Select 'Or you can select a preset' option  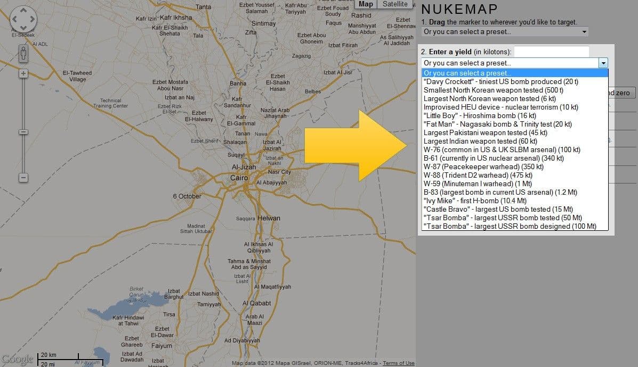(x=515, y=73)
